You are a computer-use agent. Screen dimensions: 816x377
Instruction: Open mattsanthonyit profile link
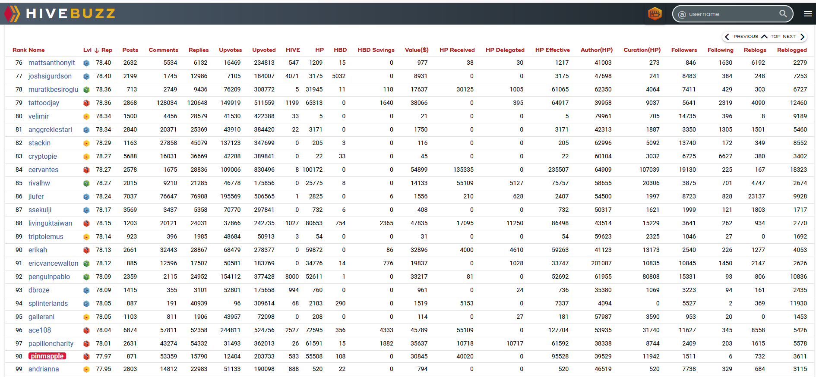click(51, 63)
